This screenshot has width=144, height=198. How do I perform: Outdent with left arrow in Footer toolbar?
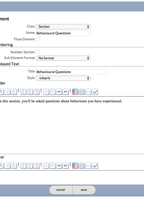(x=66, y=166)
